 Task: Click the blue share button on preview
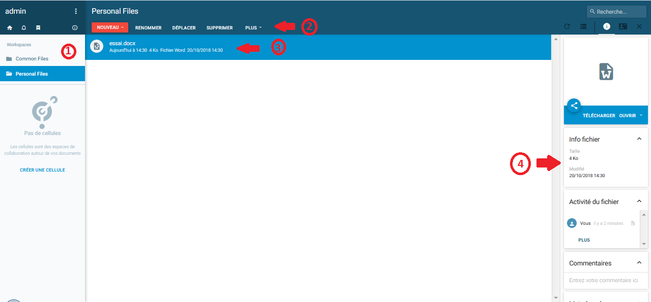(574, 106)
